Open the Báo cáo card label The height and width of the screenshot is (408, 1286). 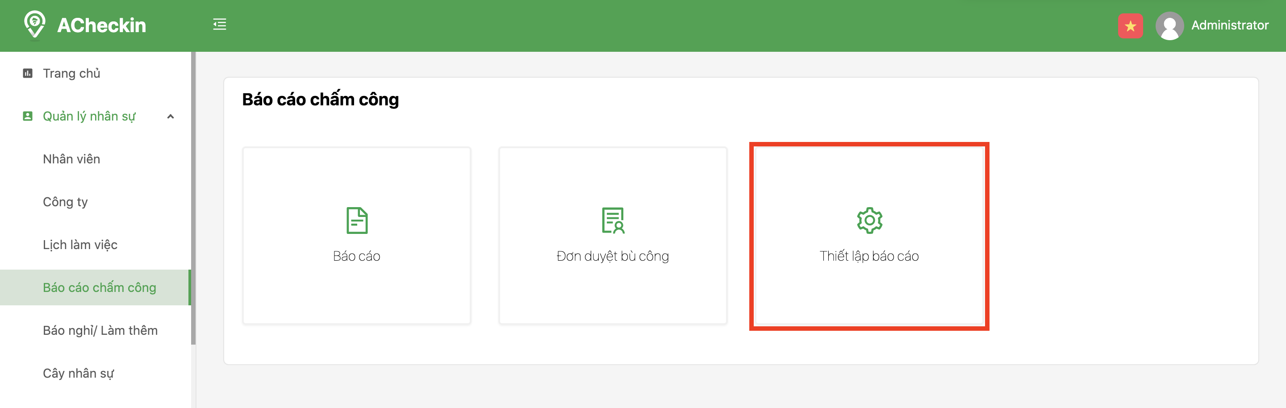(x=356, y=256)
